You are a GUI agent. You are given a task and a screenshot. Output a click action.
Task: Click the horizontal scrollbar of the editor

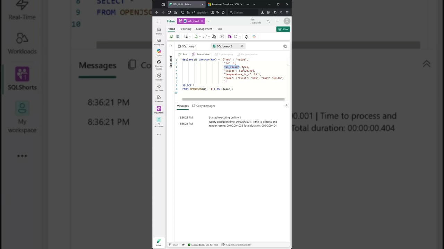(x=233, y=99)
